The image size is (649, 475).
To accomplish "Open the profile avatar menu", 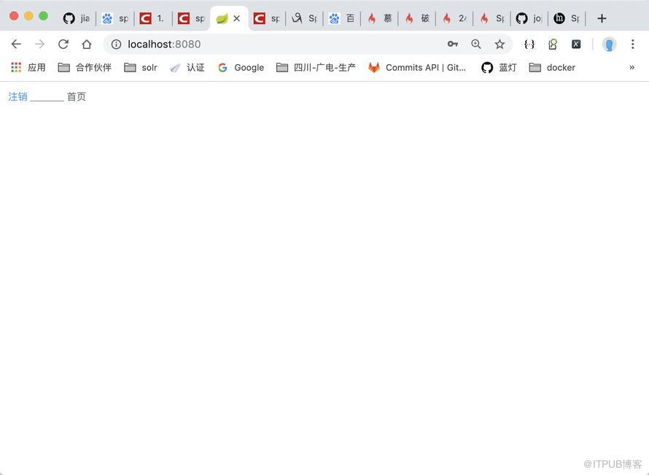I will (609, 45).
